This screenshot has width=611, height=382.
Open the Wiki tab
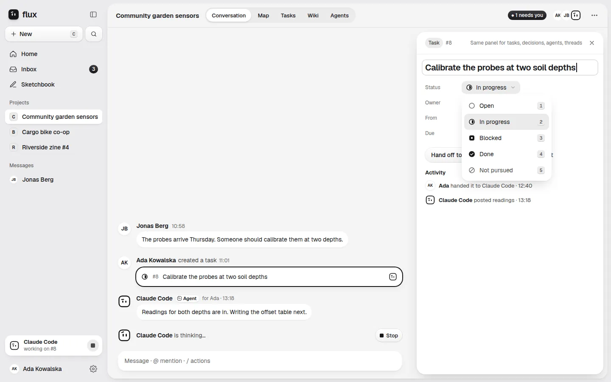pos(313,15)
